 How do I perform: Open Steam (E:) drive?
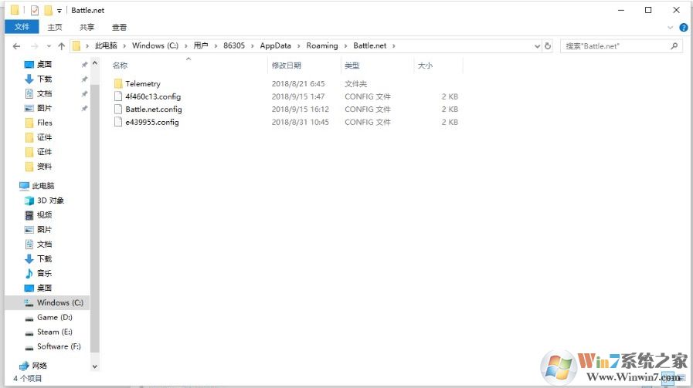54,332
